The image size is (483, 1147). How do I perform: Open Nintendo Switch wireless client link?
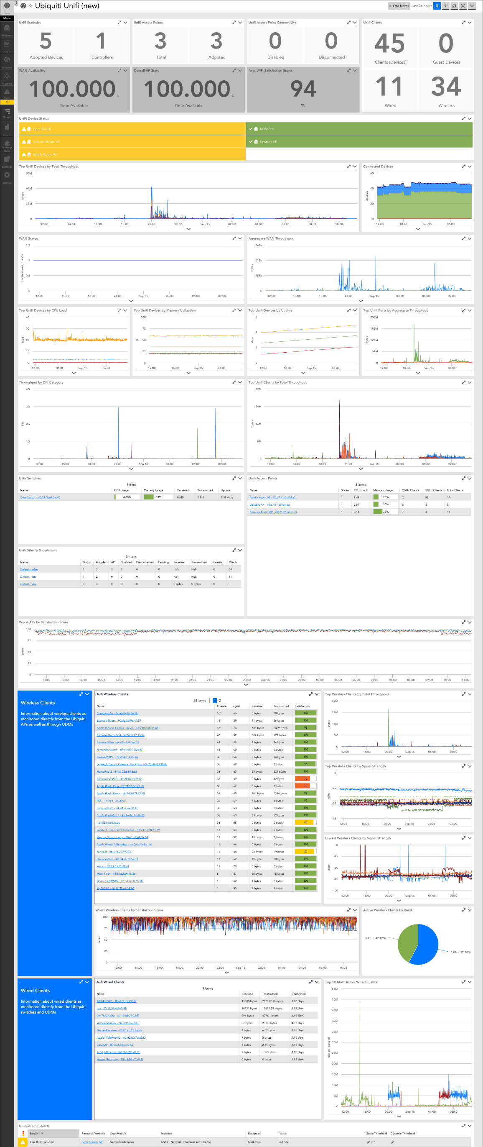tap(120, 750)
